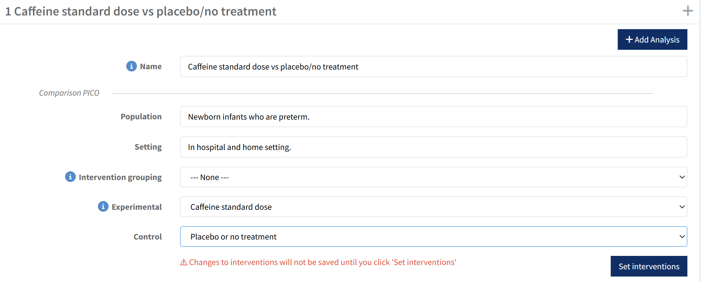Screen dimensions: 701x282
Task: Click the red warning triangle icon
Action: [x=184, y=262]
